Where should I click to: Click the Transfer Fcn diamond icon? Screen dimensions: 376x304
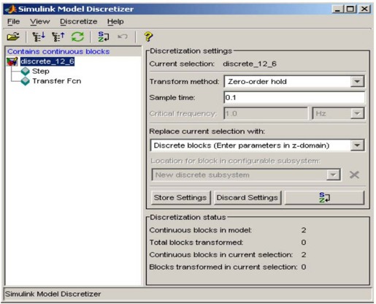(x=26, y=81)
